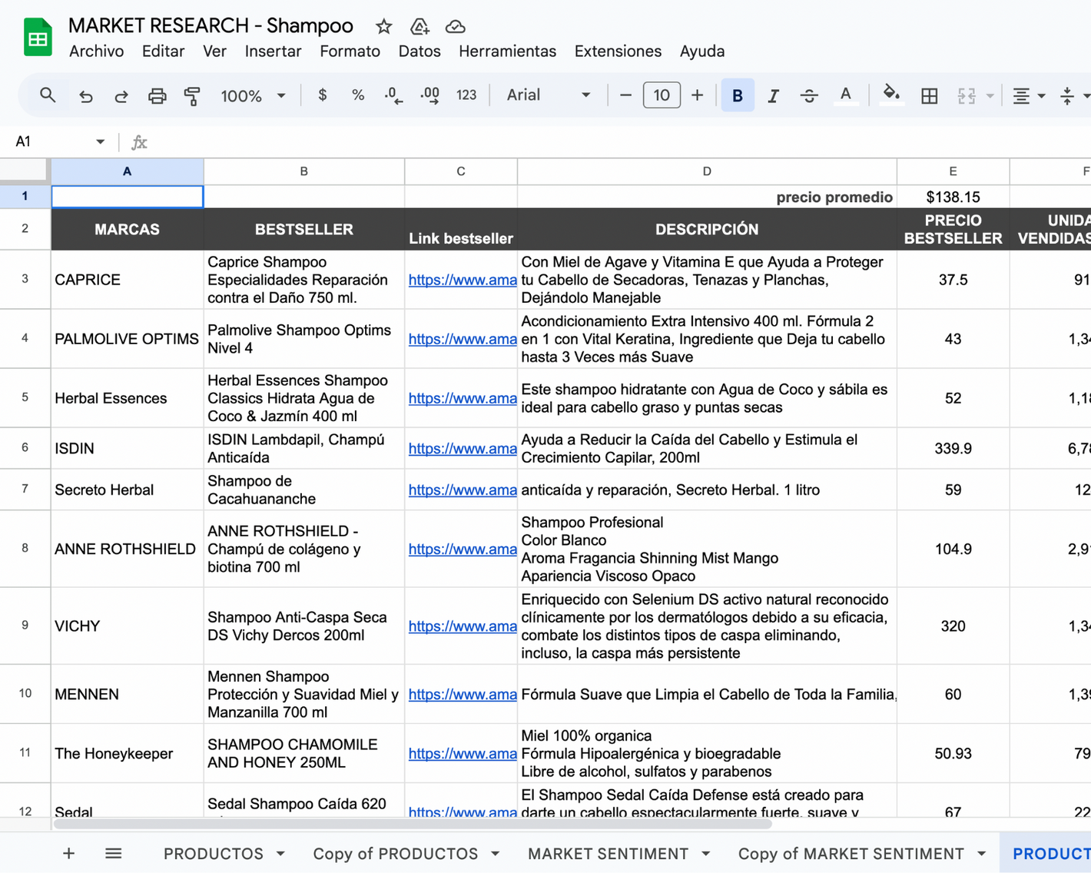Toggle italic formatting
This screenshot has height=873, width=1091.
pyautogui.click(x=773, y=96)
